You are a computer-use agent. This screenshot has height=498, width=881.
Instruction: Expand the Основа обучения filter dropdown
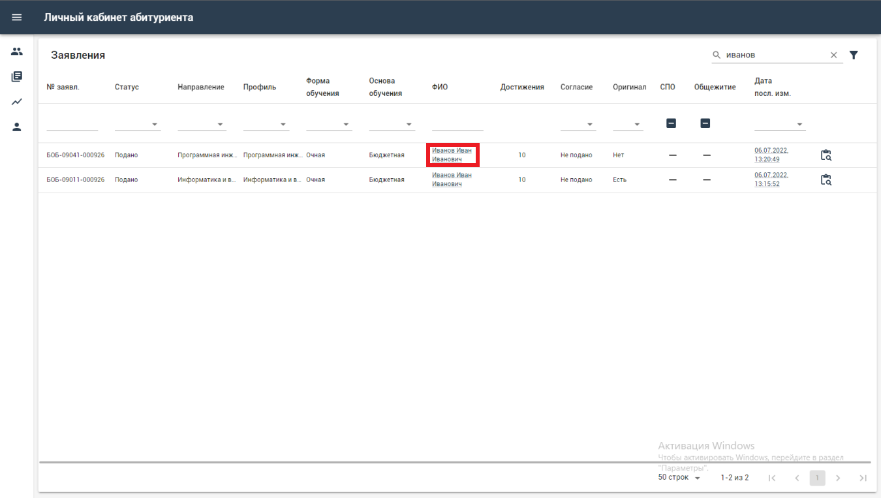pos(392,124)
